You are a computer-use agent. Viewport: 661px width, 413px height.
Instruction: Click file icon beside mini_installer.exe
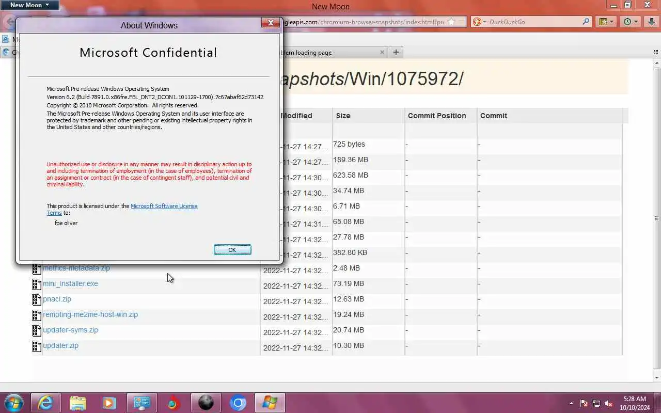coord(37,284)
